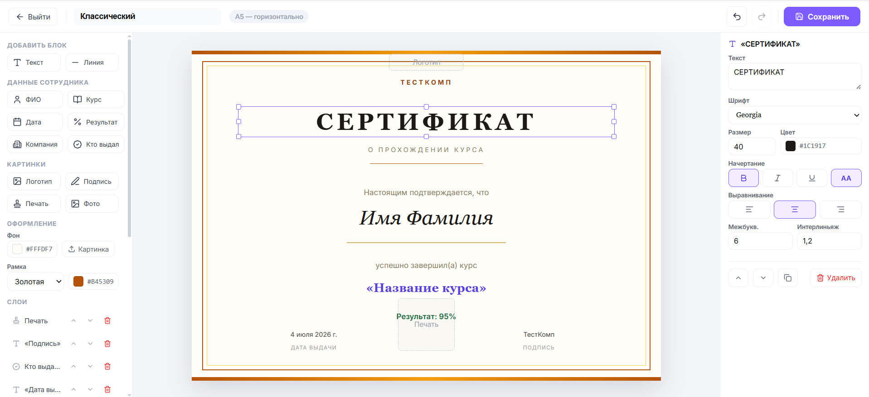Move the «Подпись» layer up

coord(73,344)
